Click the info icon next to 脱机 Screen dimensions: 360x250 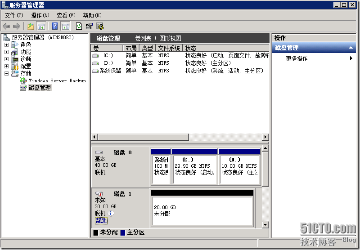point(111,214)
